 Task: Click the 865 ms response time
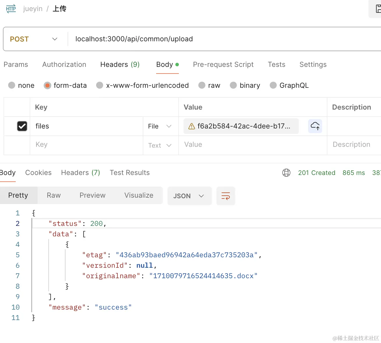point(354,173)
